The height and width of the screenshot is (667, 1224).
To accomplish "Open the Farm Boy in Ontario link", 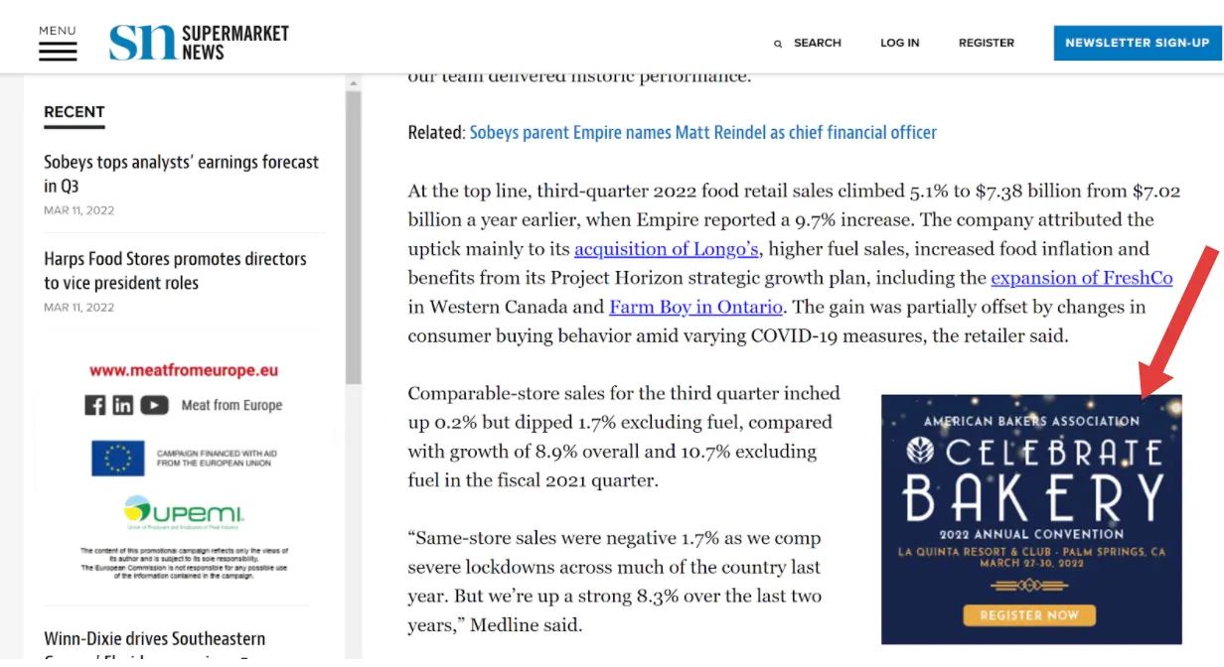I will coord(695,307).
